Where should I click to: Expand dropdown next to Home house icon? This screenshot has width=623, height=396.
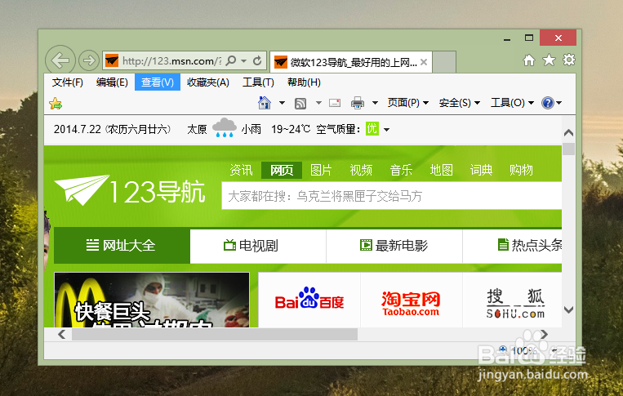(x=282, y=103)
